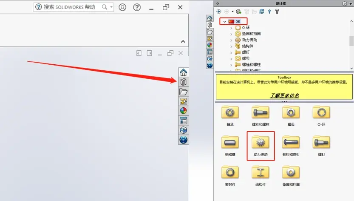Go up one level with blue up arrow
Viewport: 354px width, 201px height.
pyautogui.click(x=269, y=11)
